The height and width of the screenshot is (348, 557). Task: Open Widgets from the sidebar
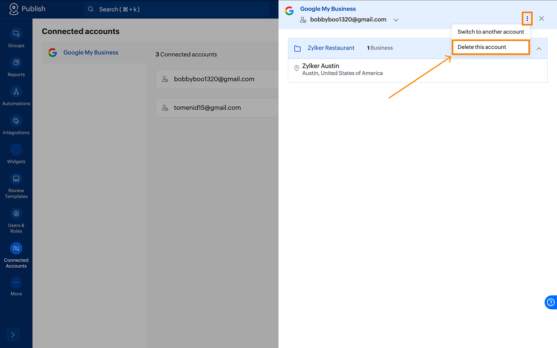pos(16,154)
